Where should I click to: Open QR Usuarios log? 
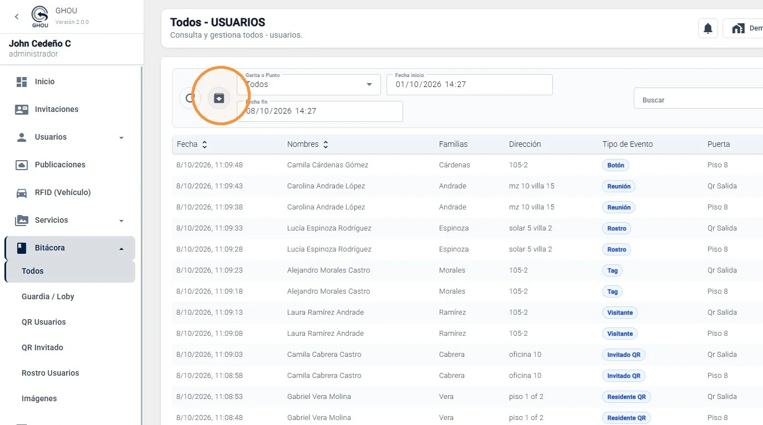click(44, 322)
